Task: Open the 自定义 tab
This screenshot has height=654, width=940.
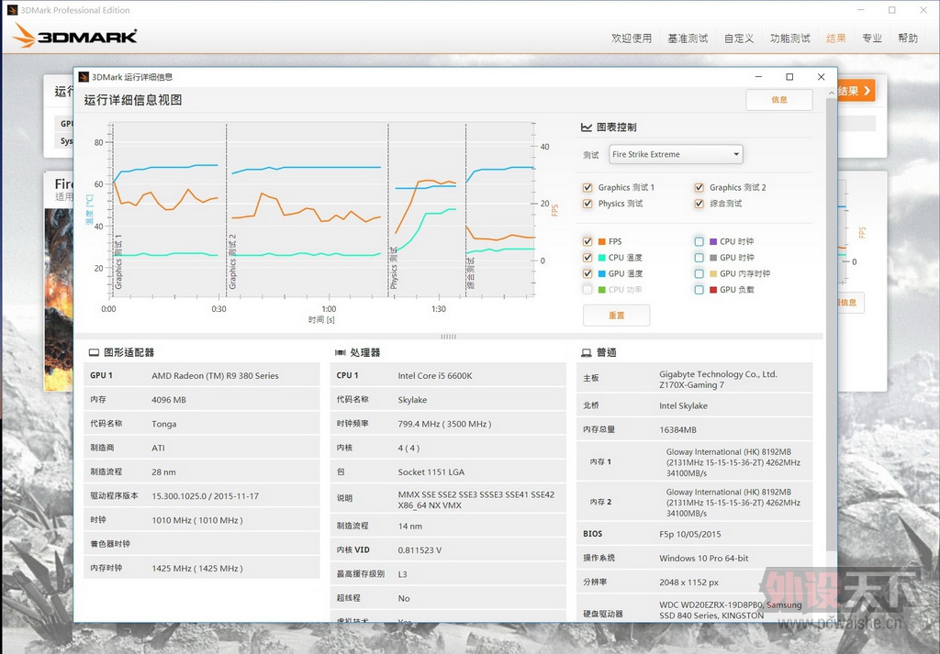Action: point(739,39)
